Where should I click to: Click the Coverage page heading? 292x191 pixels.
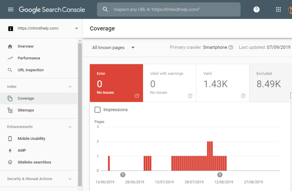pyautogui.click(x=102, y=28)
